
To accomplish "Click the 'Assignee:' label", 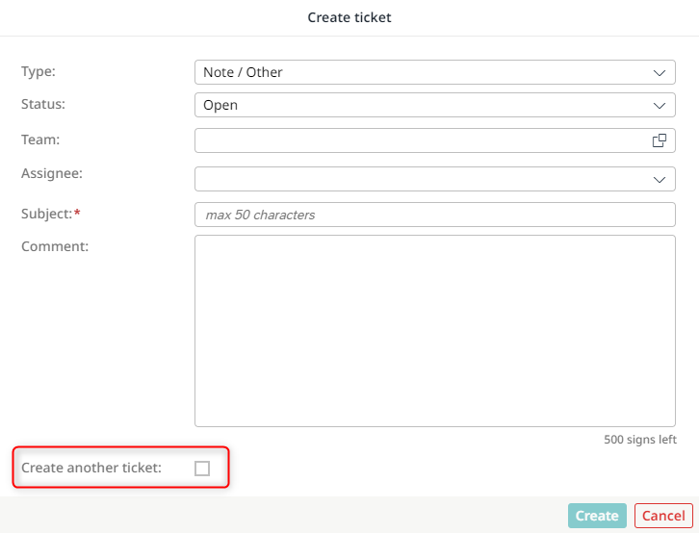I will (x=52, y=173).
